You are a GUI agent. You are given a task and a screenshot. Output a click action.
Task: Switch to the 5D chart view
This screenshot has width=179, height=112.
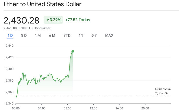pos(24,35)
